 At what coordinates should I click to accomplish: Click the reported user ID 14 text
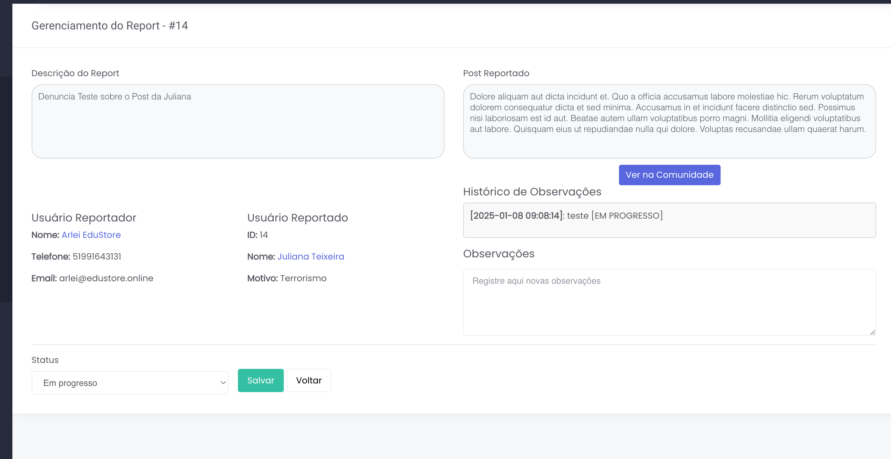coord(263,235)
